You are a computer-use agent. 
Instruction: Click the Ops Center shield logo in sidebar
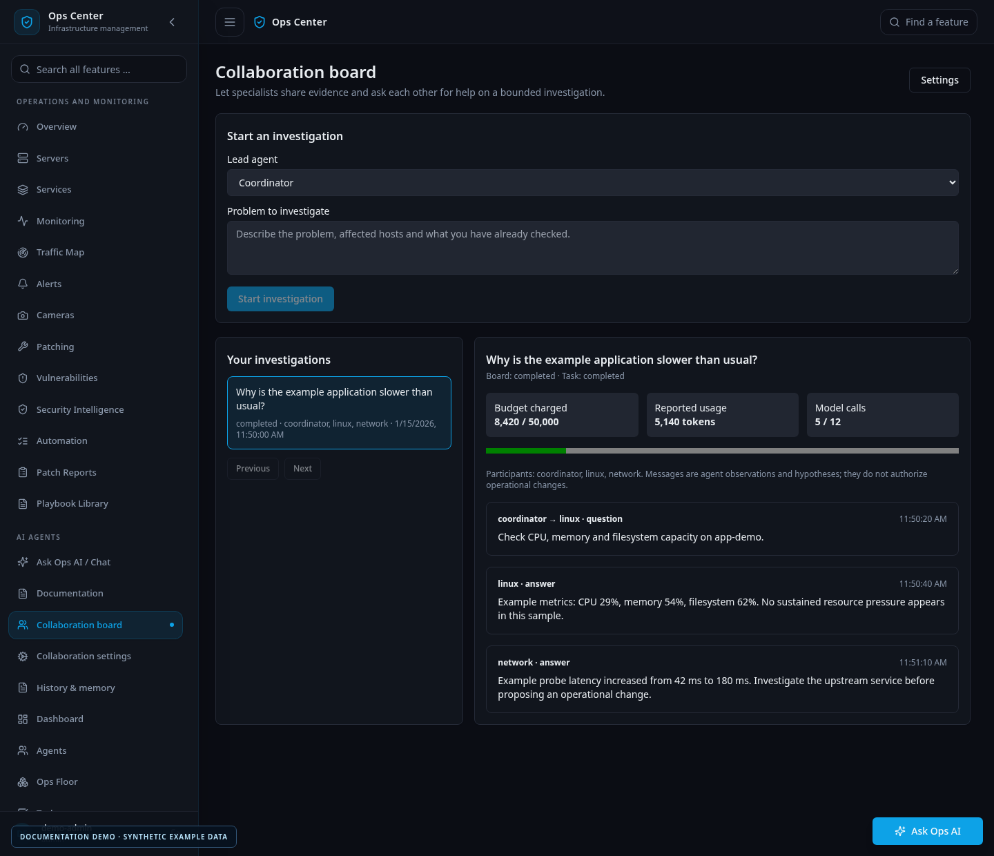(27, 22)
